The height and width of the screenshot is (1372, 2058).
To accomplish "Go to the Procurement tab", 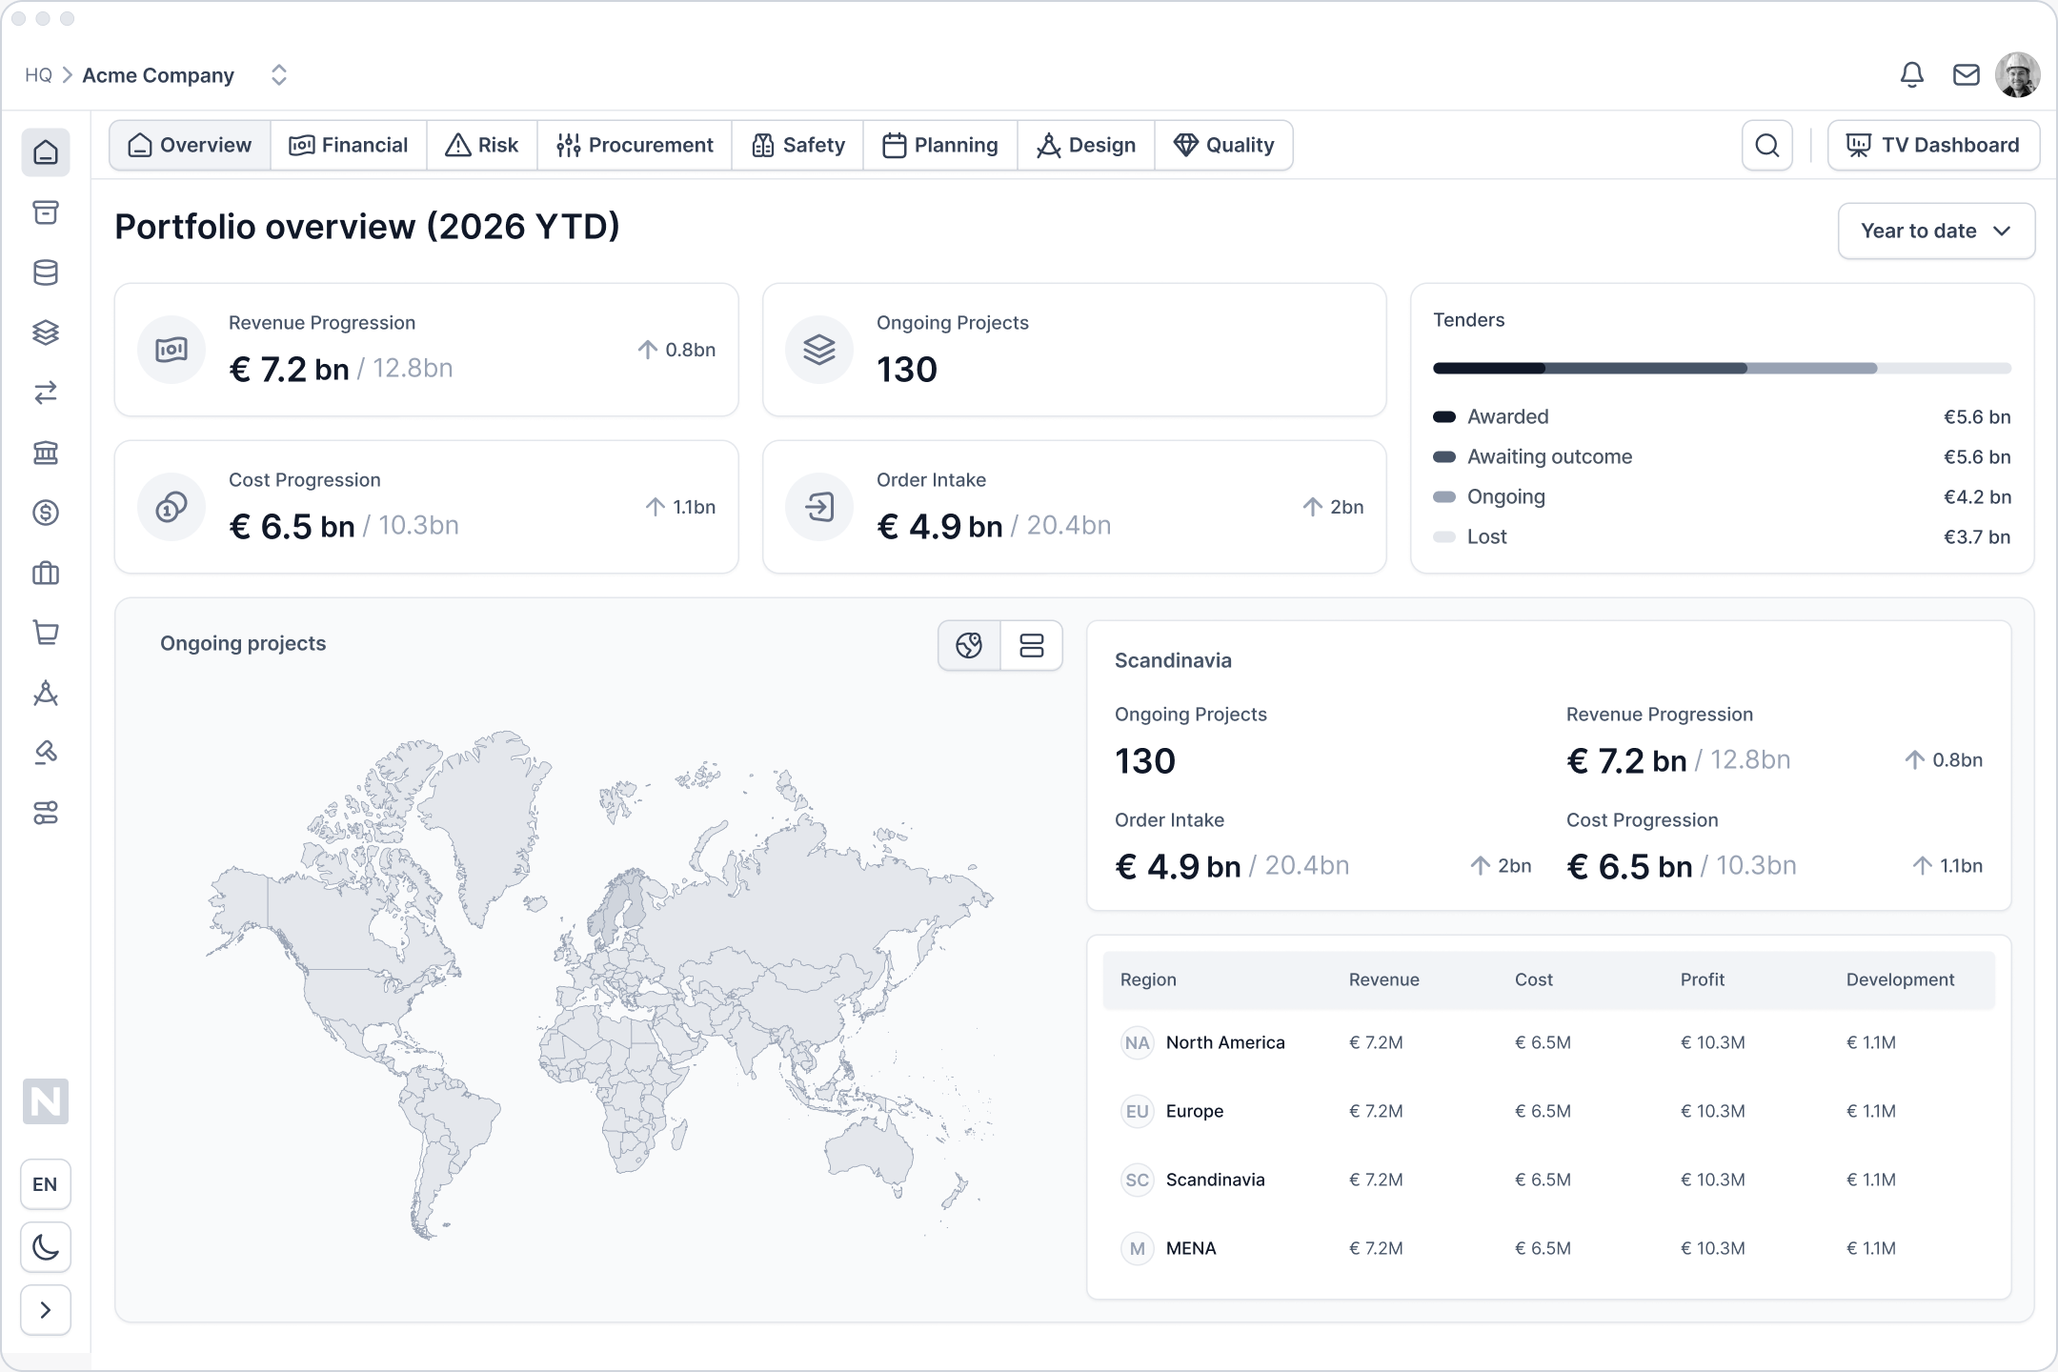I will (x=635, y=145).
